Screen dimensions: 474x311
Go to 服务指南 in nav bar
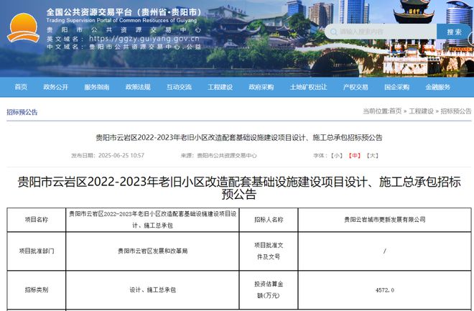click(97, 87)
